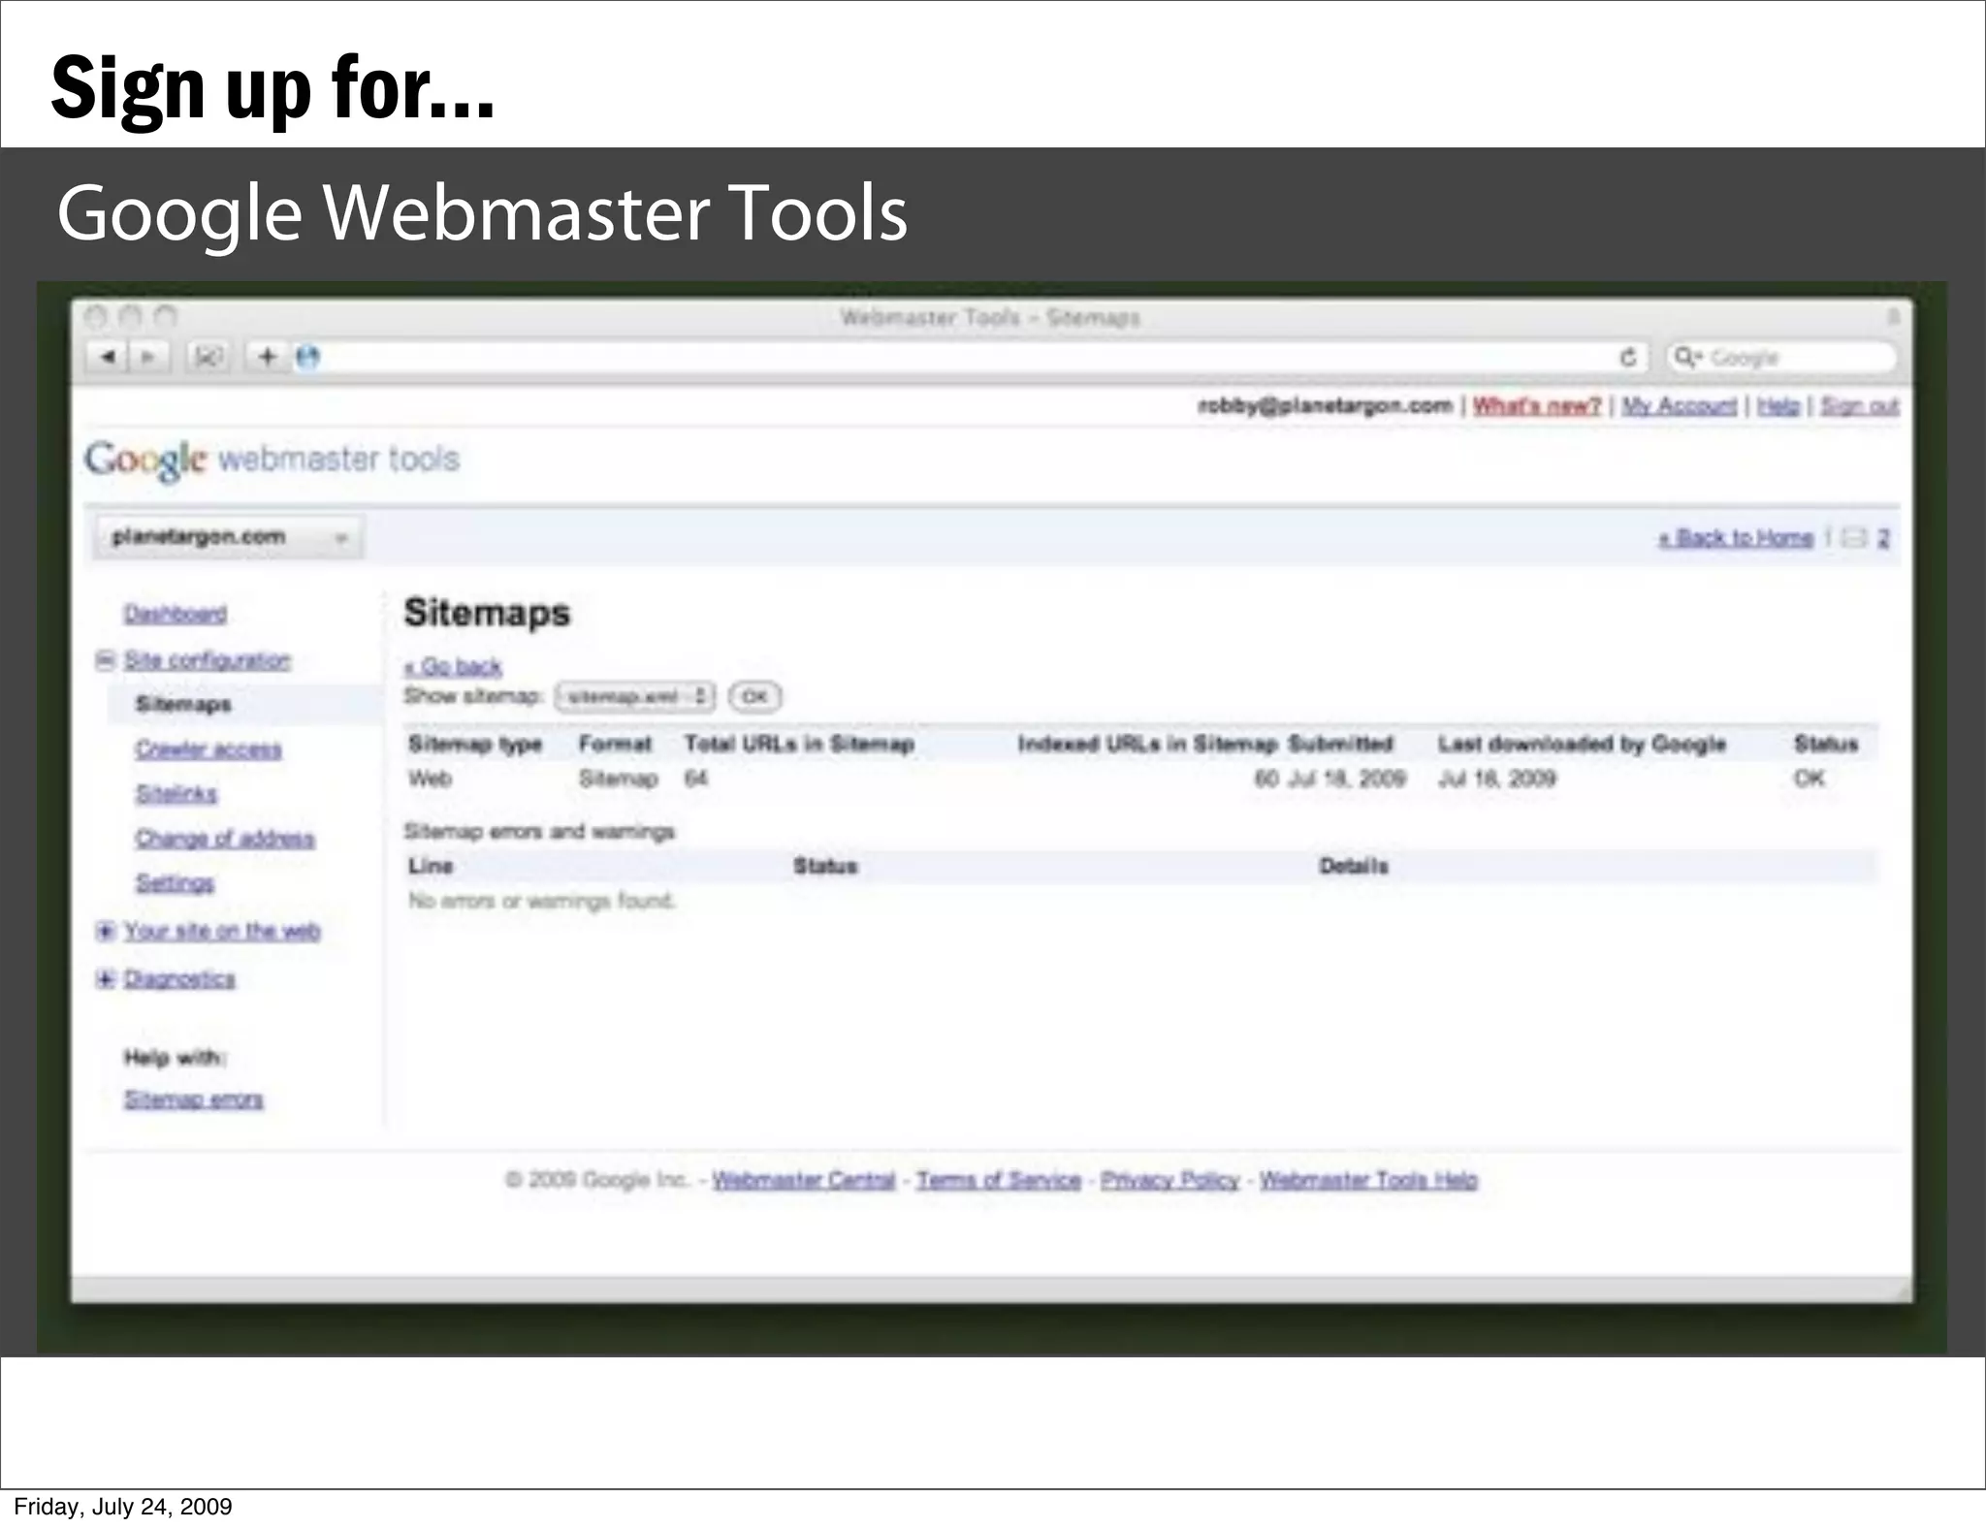This screenshot has width=1986, height=1528.
Task: Select Sitemaps in the sidebar
Action: point(184,704)
